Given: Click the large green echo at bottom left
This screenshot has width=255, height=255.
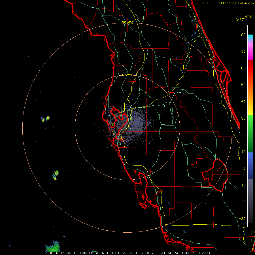Looking at the screenshot, I should [x=53, y=247].
